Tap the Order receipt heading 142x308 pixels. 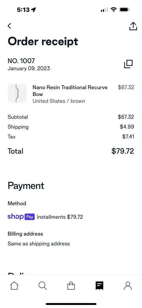point(43,42)
